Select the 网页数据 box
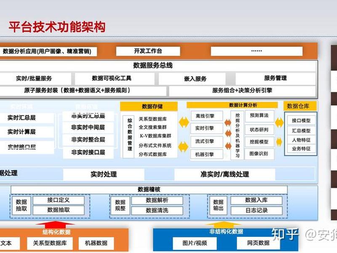 coord(258,243)
